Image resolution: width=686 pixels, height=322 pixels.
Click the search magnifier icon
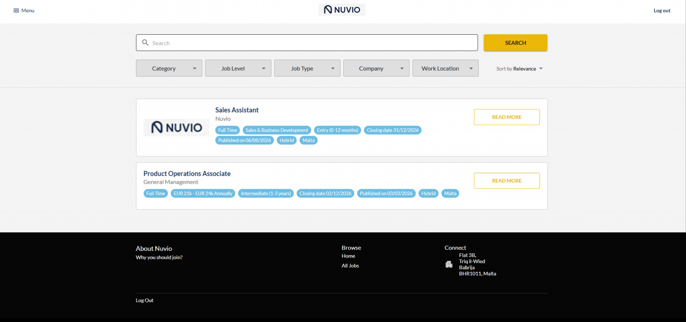click(145, 43)
